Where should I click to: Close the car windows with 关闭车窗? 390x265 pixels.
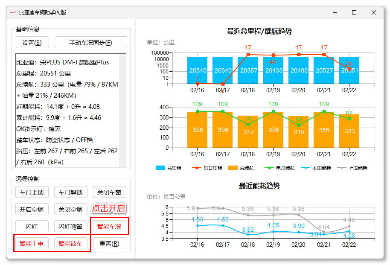110,192
